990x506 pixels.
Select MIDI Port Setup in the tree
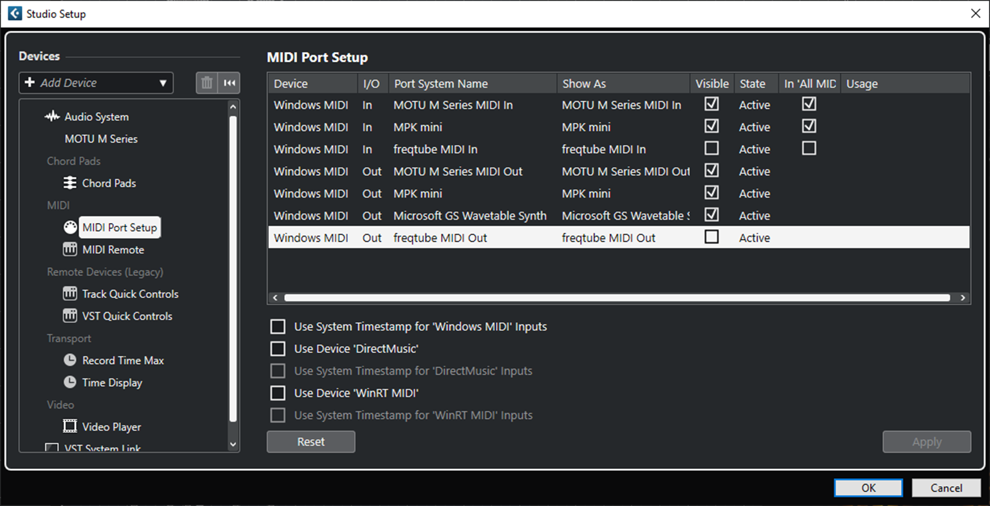tap(120, 227)
